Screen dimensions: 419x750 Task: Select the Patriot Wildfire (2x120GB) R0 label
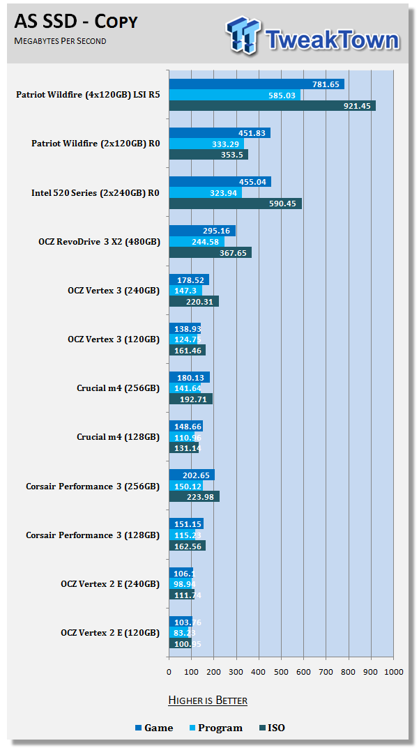click(x=96, y=144)
